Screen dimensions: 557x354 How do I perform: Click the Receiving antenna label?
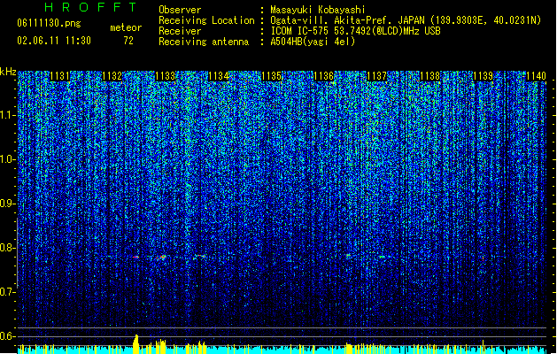pos(204,42)
